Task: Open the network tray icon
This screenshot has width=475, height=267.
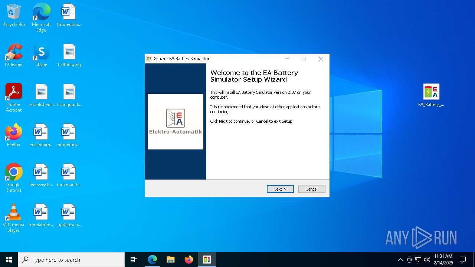Action: tap(418, 260)
